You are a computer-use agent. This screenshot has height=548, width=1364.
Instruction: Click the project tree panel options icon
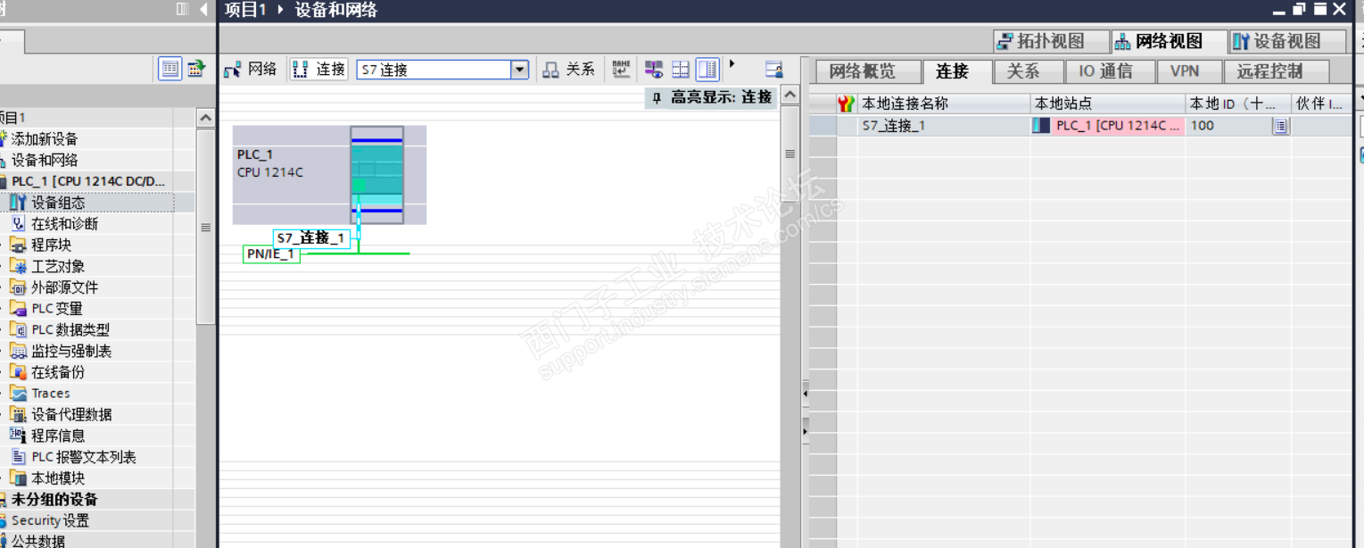183,9
